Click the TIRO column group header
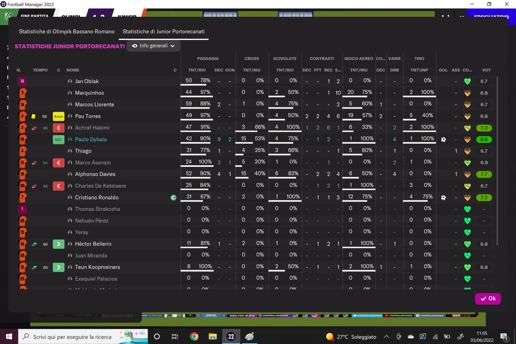 419,58
